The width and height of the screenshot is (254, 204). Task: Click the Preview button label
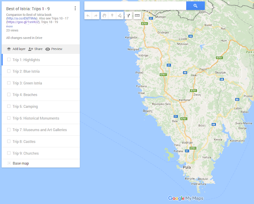(57, 49)
